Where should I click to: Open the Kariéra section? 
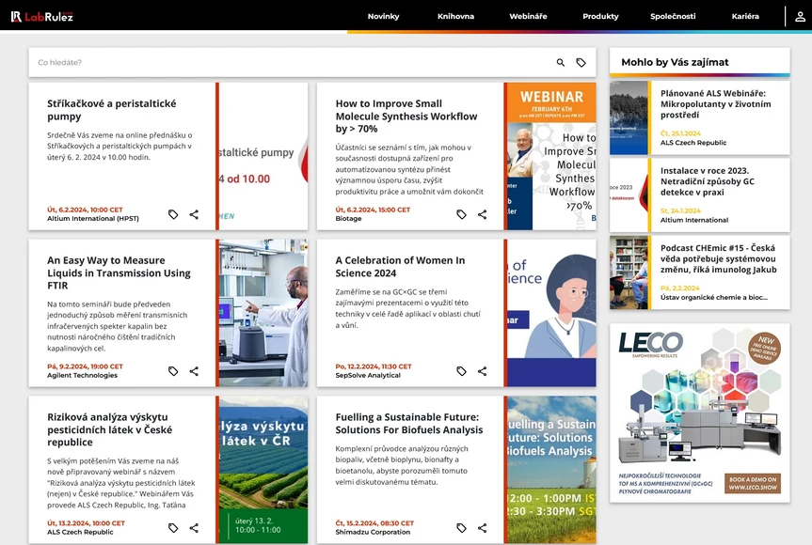pos(746,15)
